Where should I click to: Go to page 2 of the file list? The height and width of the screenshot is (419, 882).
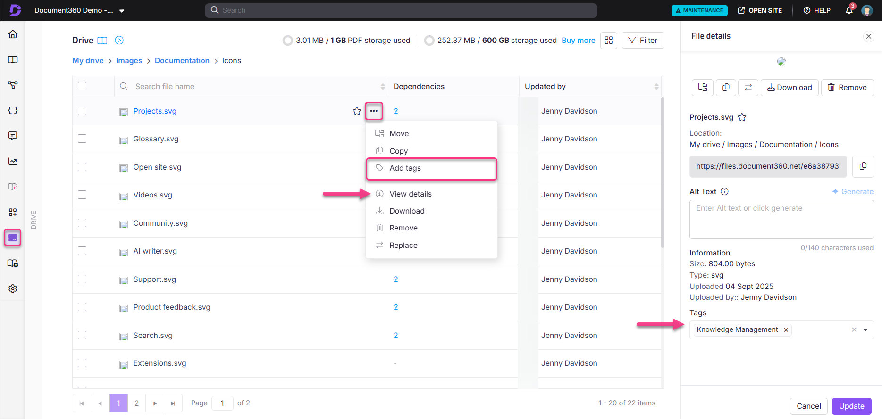(137, 403)
